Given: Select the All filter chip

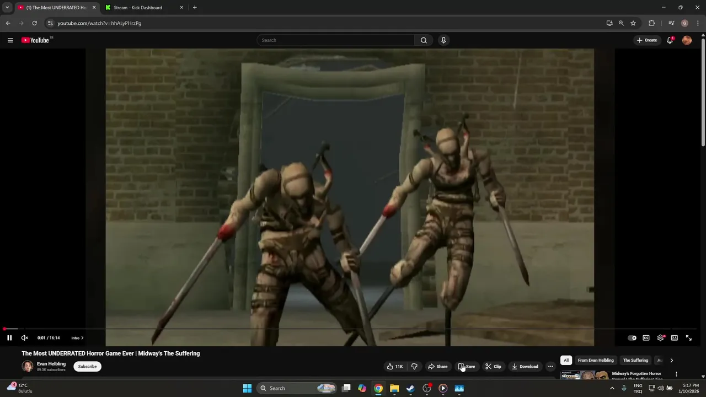Looking at the screenshot, I should point(566,360).
